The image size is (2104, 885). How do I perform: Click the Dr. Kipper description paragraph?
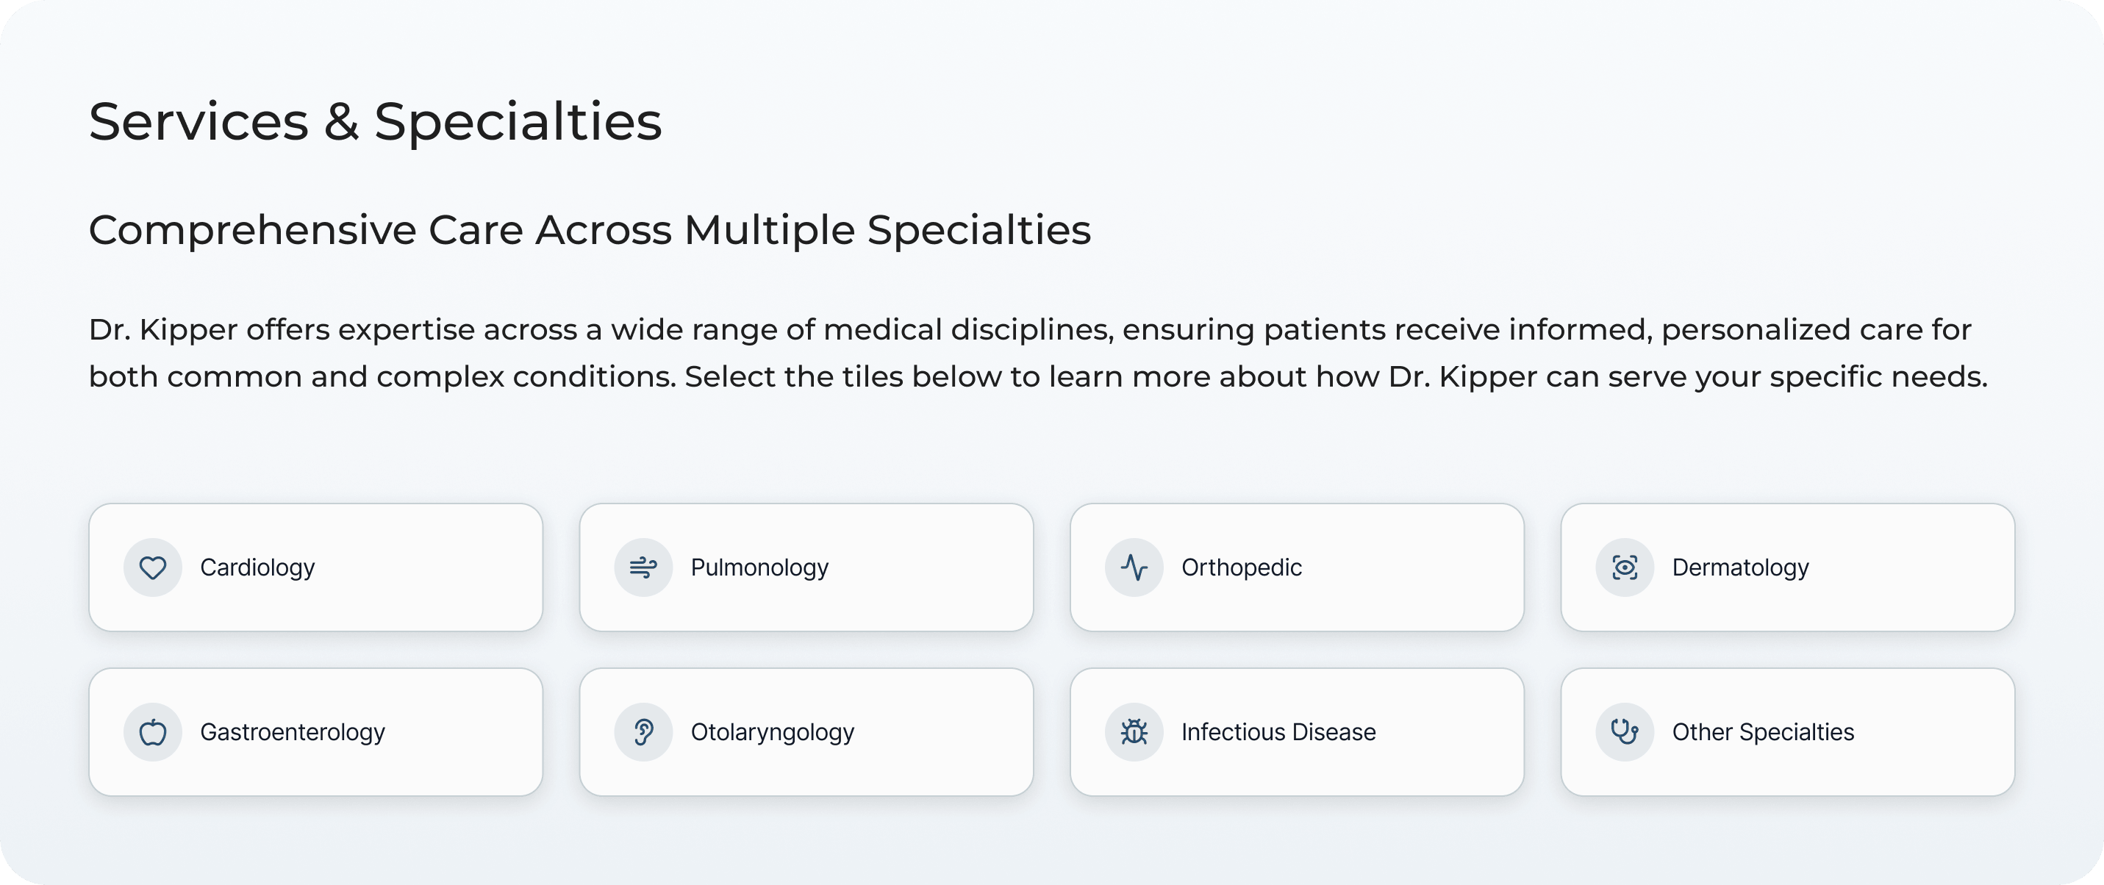pos(1037,353)
